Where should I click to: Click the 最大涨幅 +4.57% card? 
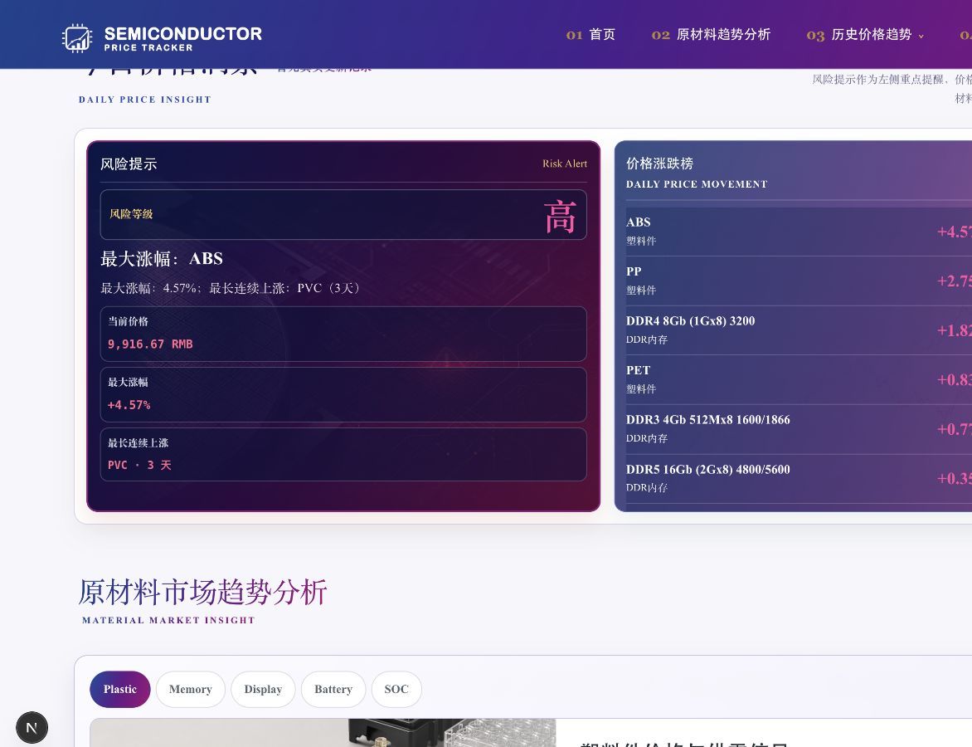[x=343, y=394]
